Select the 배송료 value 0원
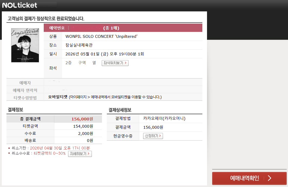The image size is (288, 187). (90, 140)
